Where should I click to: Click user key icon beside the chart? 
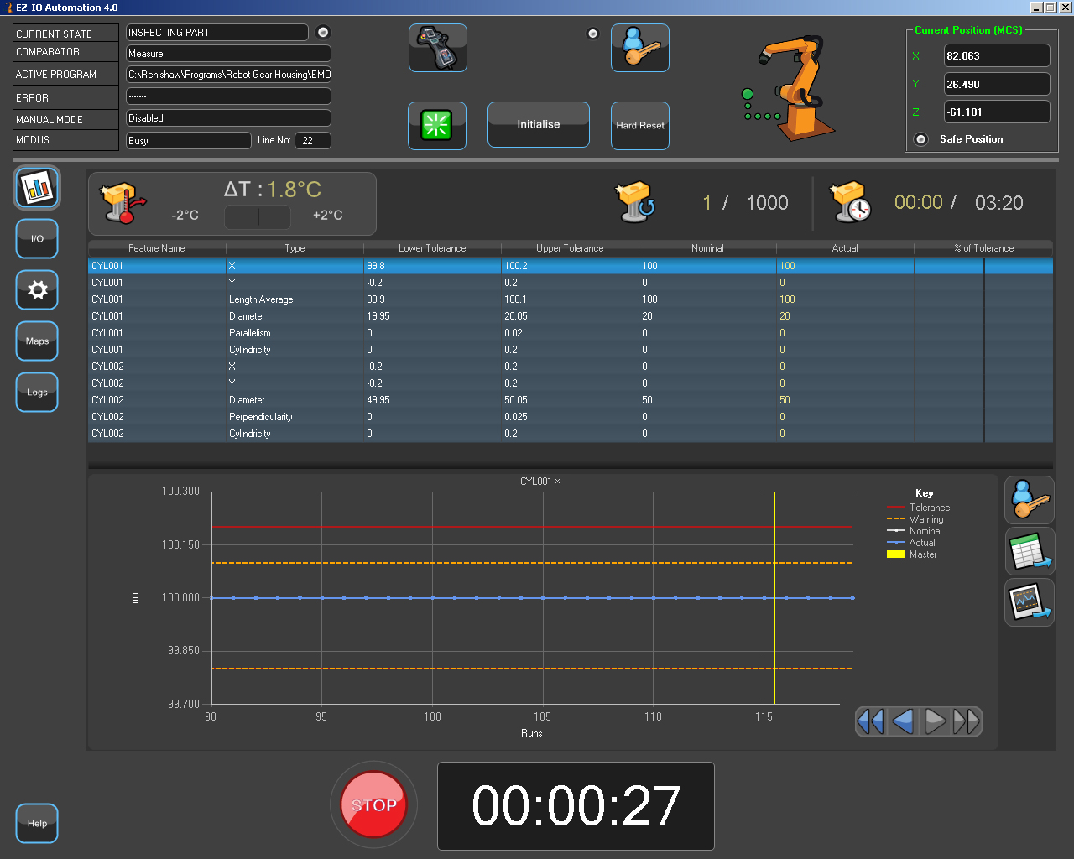click(1030, 500)
